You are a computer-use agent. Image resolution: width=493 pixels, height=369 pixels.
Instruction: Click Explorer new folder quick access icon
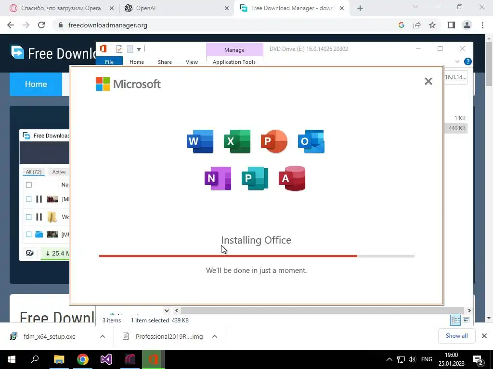point(130,49)
